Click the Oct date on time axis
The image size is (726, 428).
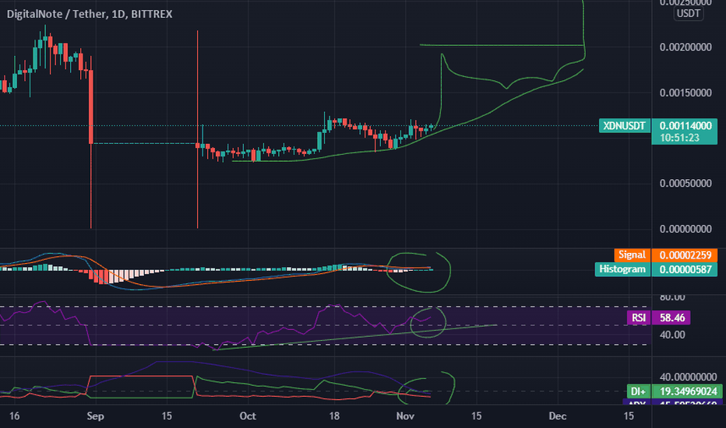pos(248,416)
